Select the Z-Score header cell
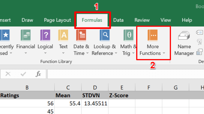The width and height of the screenshot is (204, 114). coord(122,95)
